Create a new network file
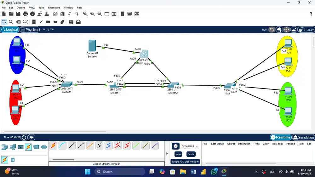Image resolution: width=315 pixels, height=177 pixels. [4, 14]
